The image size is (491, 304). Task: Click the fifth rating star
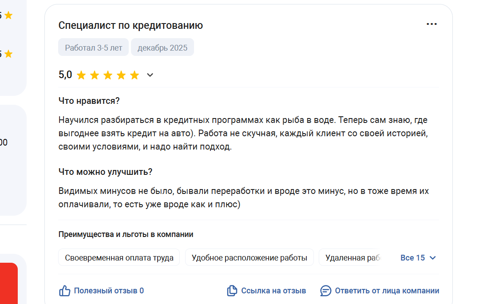coord(135,75)
